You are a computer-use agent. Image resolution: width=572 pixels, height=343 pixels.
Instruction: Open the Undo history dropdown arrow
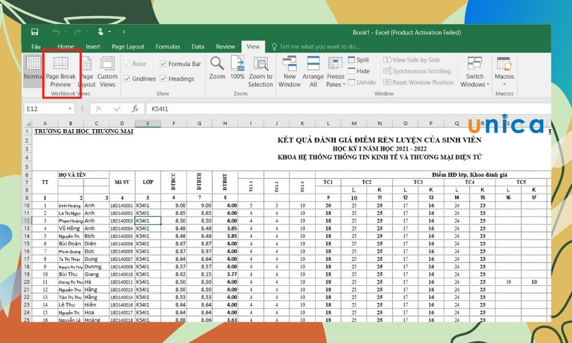pos(66,32)
